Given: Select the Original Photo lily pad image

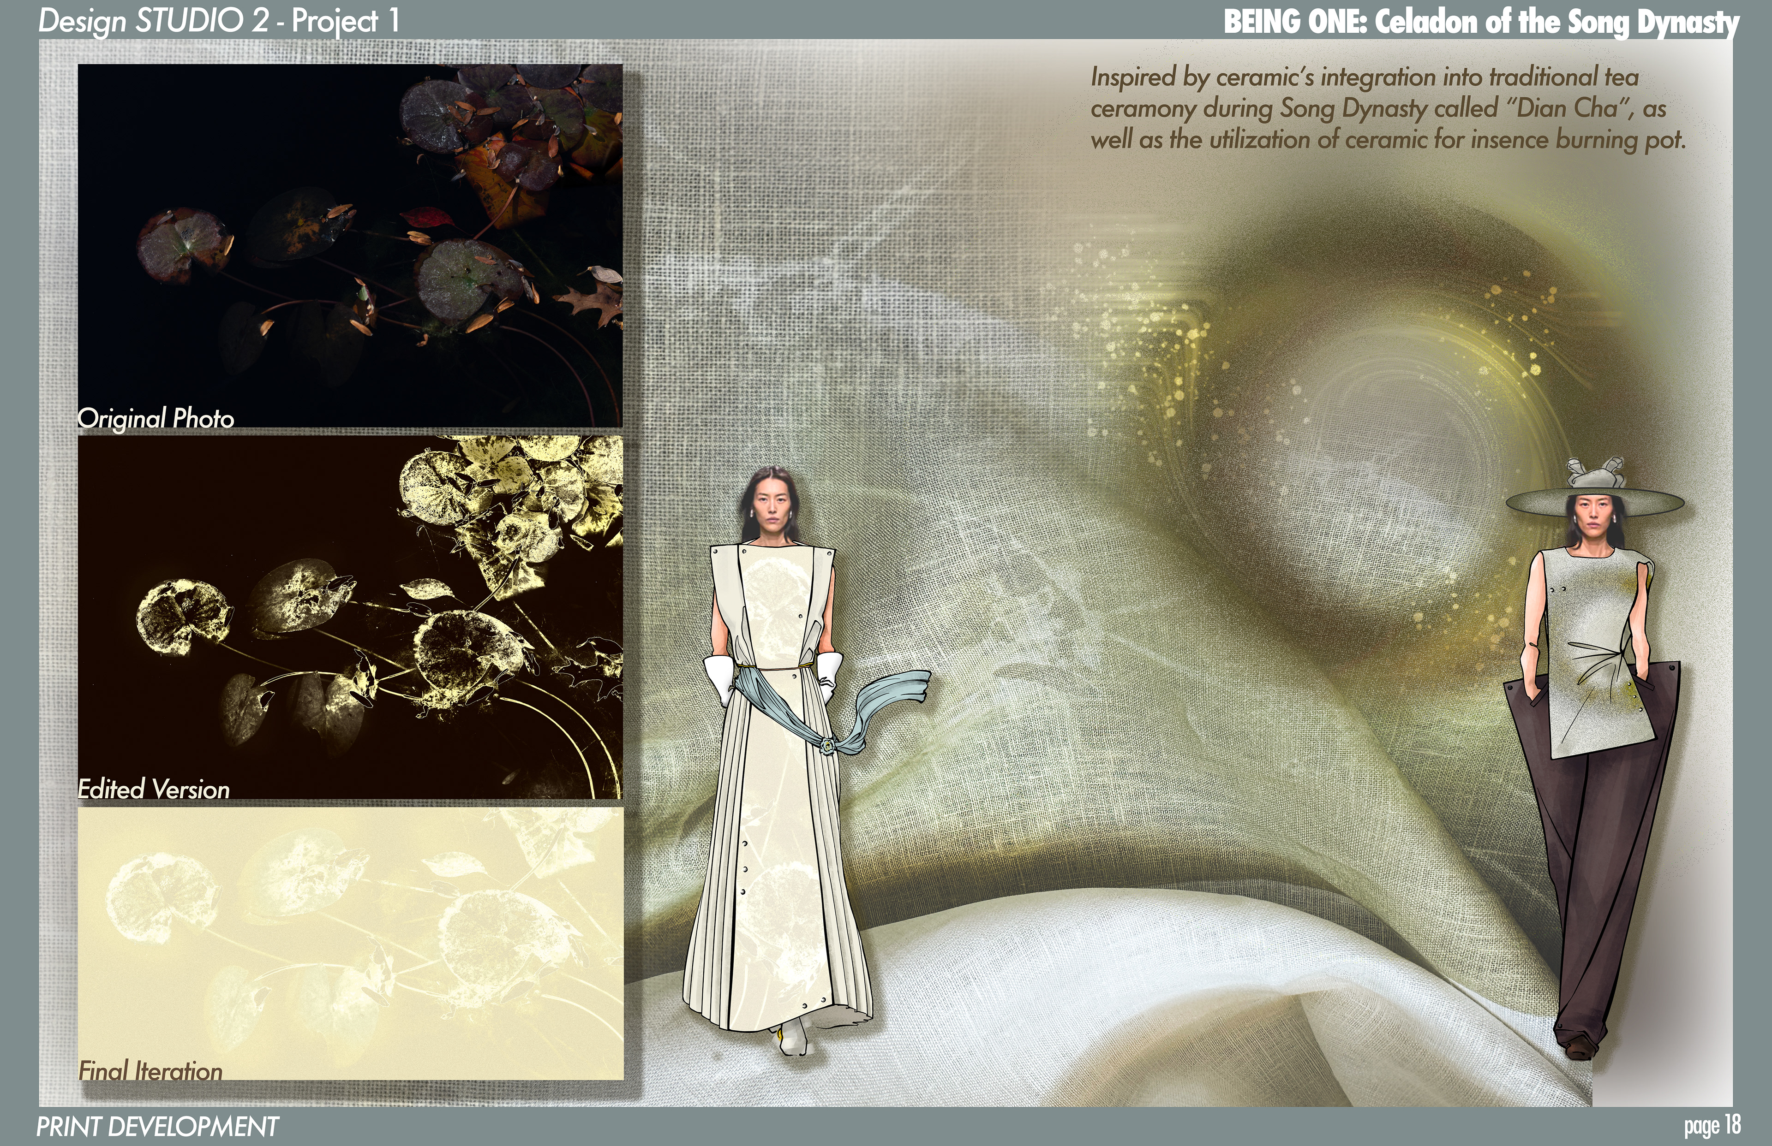Looking at the screenshot, I should (350, 245).
